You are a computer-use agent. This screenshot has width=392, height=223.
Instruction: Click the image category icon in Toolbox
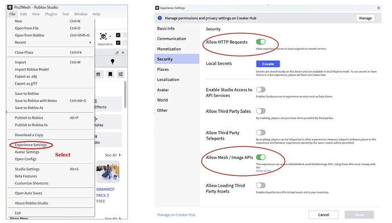pyautogui.click(x=98, y=74)
